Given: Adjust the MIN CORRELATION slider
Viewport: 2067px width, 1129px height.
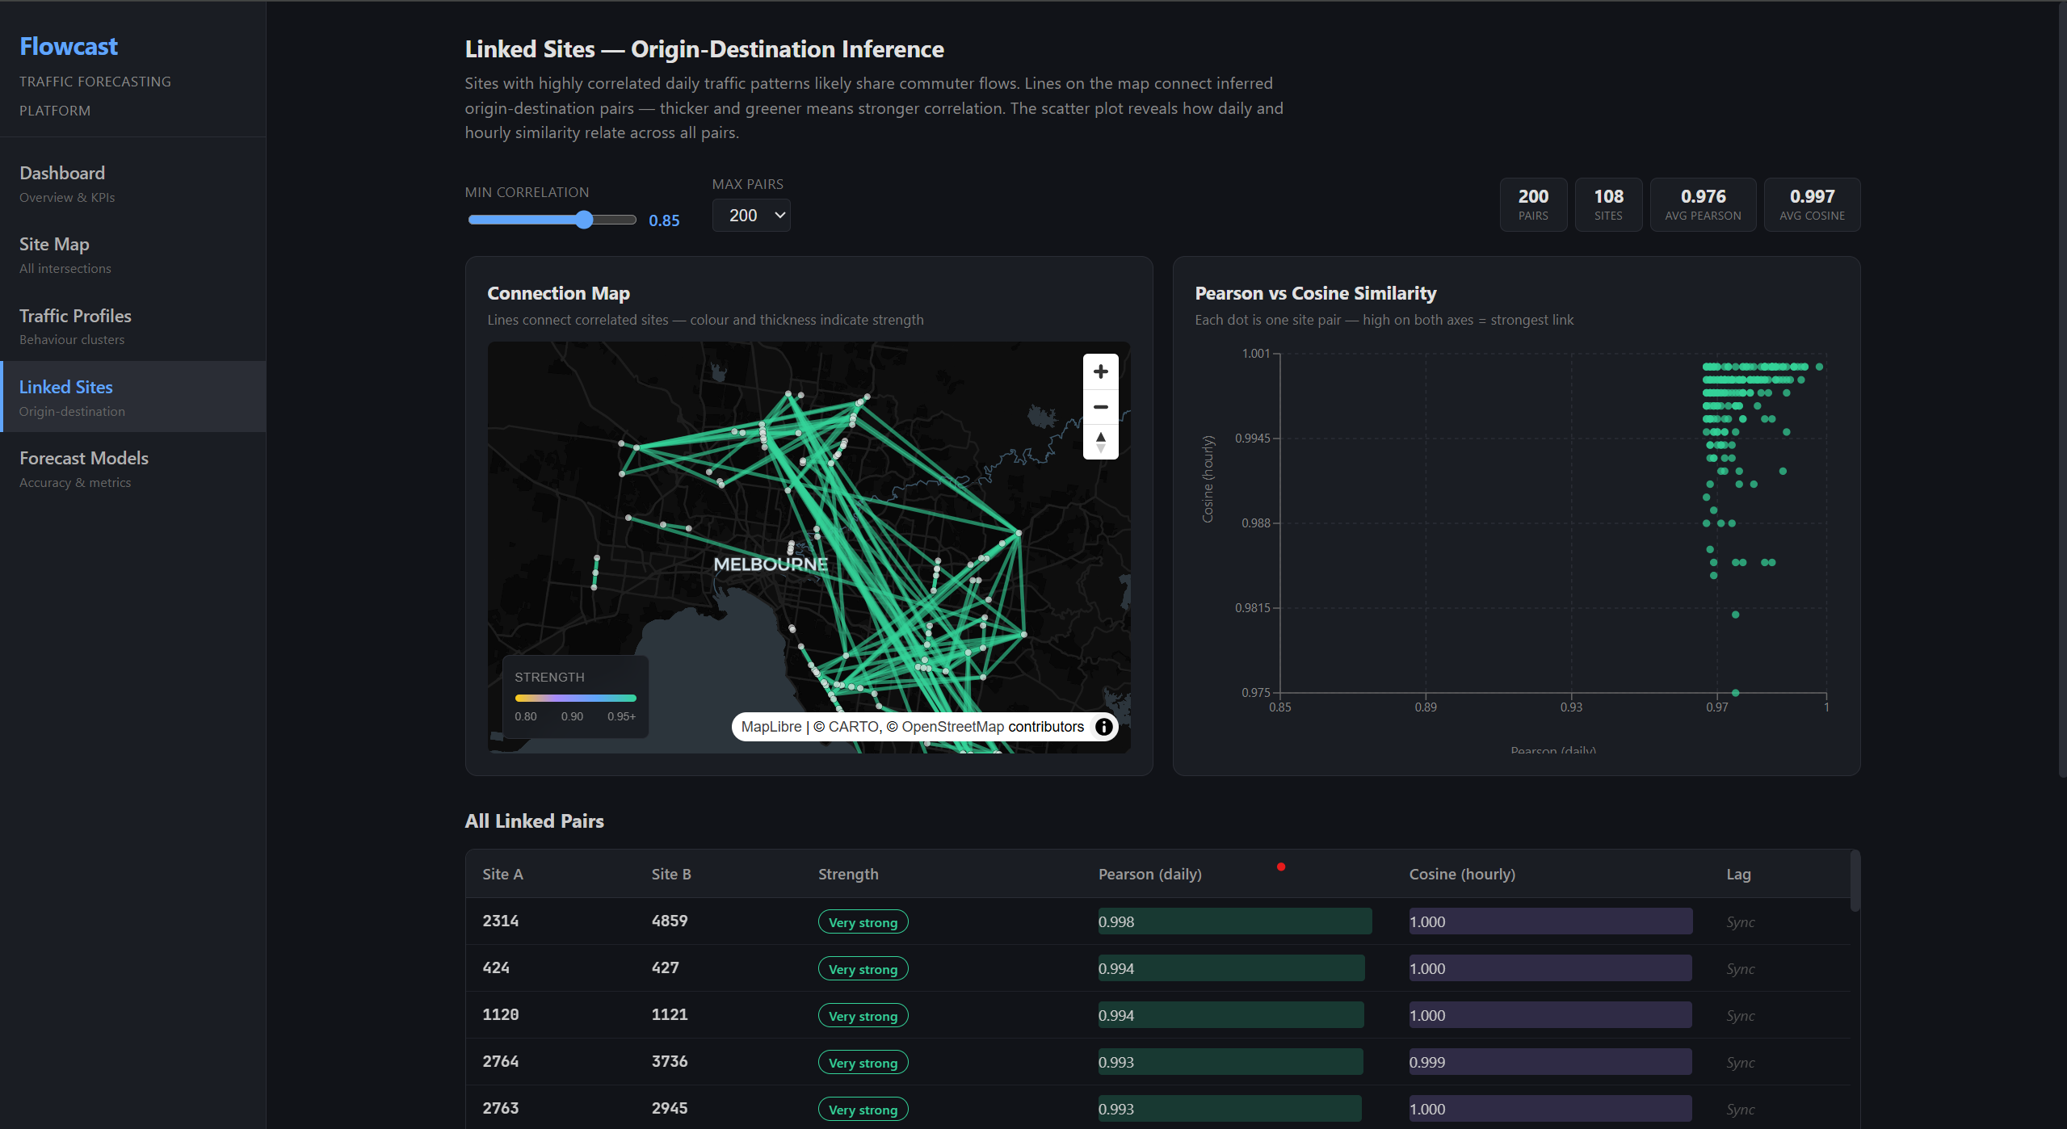Looking at the screenshot, I should click(x=585, y=219).
